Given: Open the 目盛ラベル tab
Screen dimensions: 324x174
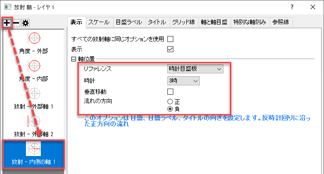Looking at the screenshot, I should click(129, 22).
